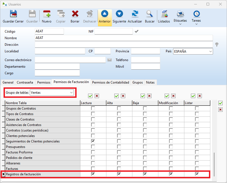227x183 pixels.
Task: Expand the Etiquetas dropdown arrow
Action: pos(180,24)
